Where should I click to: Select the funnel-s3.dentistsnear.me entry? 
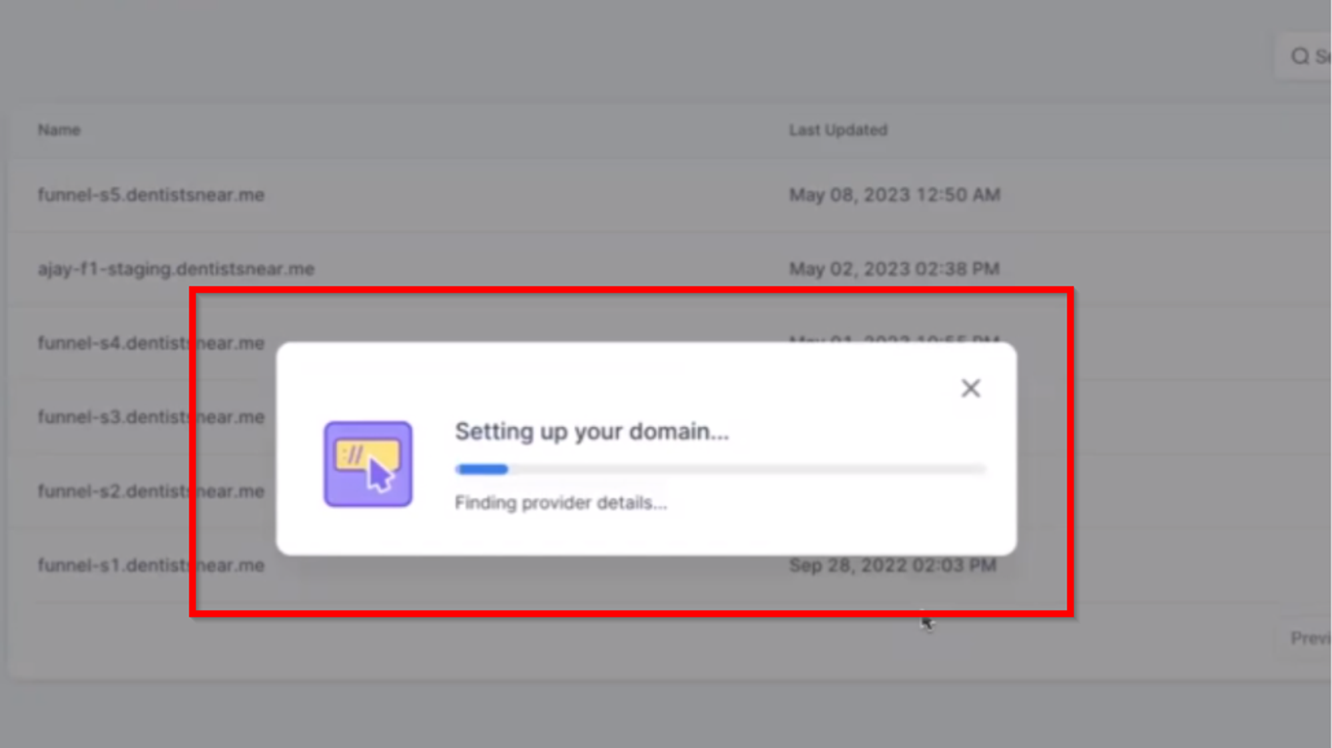[x=151, y=417]
